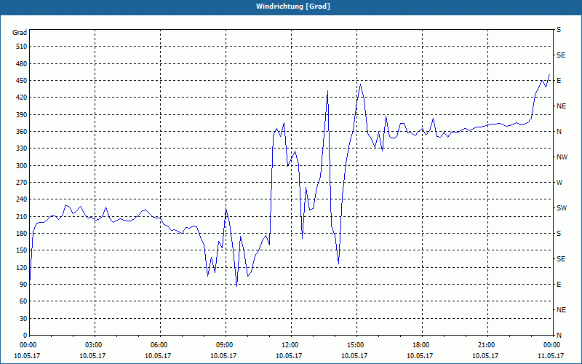This screenshot has height=364, width=582.
Task: Click the 'N' compass label level with 360
Action: tap(559, 132)
